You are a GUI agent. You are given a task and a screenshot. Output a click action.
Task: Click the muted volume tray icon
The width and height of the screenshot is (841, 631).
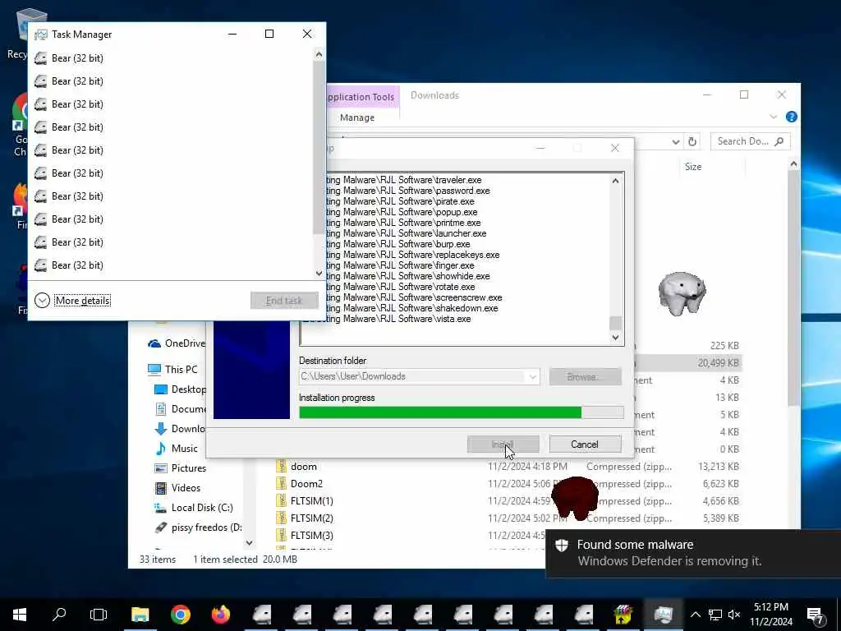(734, 615)
